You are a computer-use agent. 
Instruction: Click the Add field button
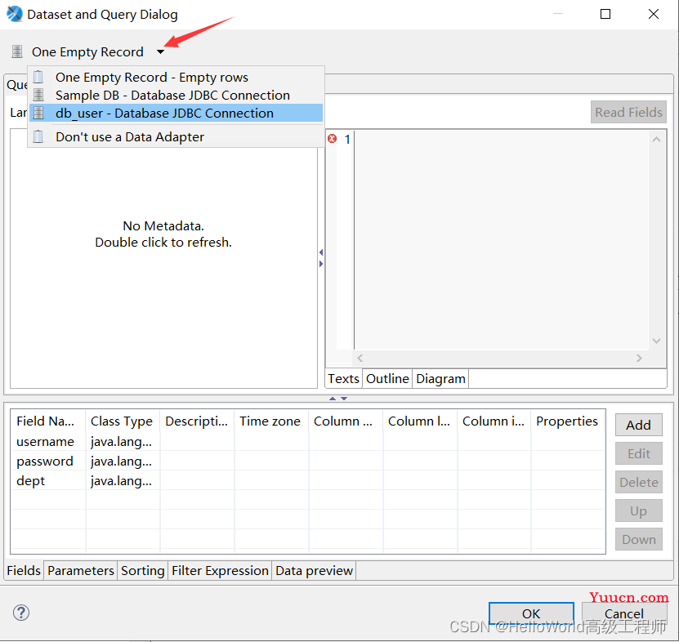[639, 425]
